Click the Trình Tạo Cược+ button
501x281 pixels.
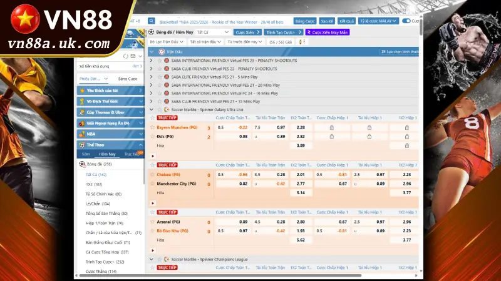coord(283,32)
